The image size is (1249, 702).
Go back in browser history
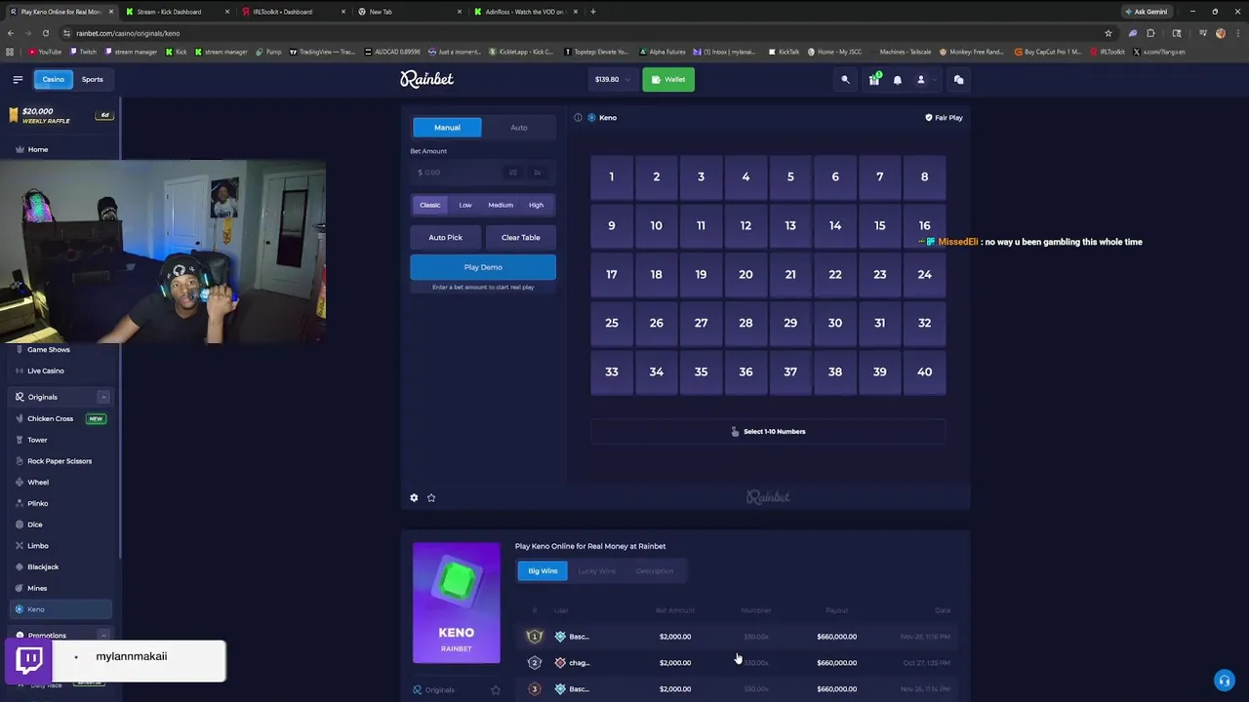(x=11, y=33)
